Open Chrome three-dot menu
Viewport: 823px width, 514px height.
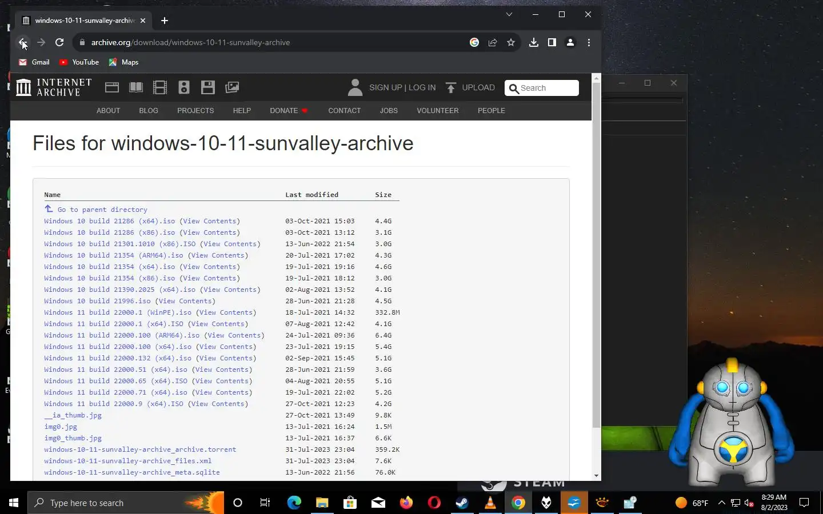click(589, 42)
